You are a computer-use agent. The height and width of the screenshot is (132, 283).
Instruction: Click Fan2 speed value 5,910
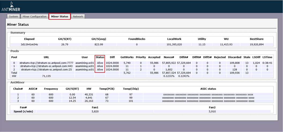click(x=212, y=111)
